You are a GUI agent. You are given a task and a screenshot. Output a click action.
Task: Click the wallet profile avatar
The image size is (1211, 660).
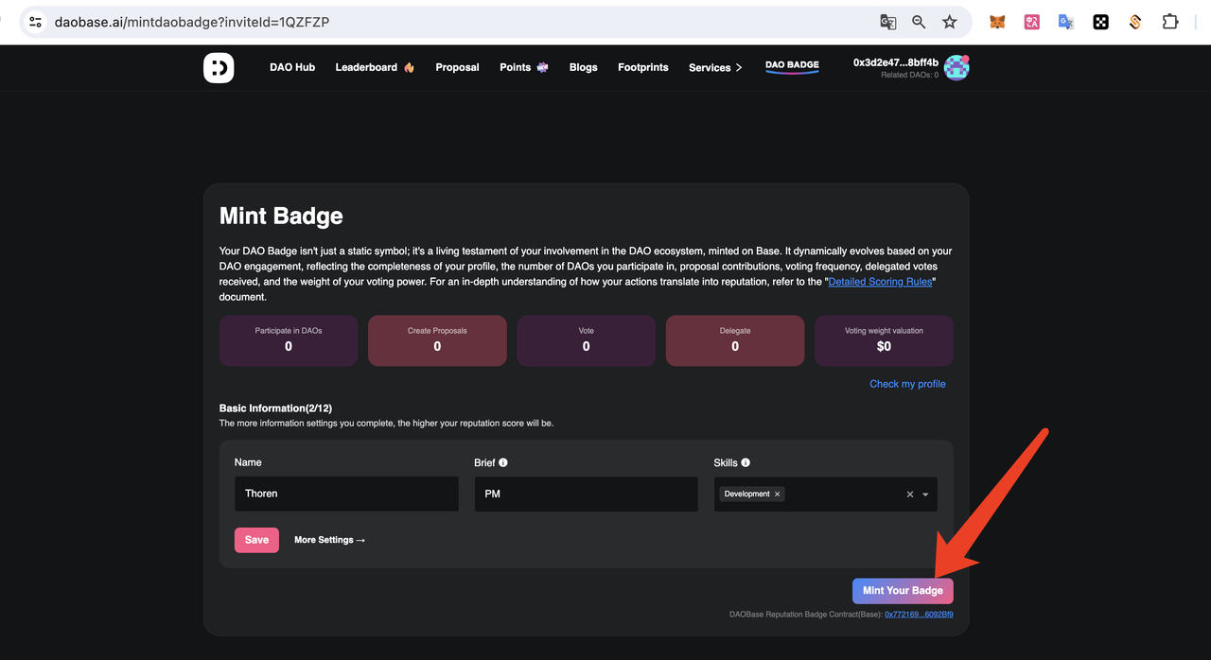pos(957,68)
